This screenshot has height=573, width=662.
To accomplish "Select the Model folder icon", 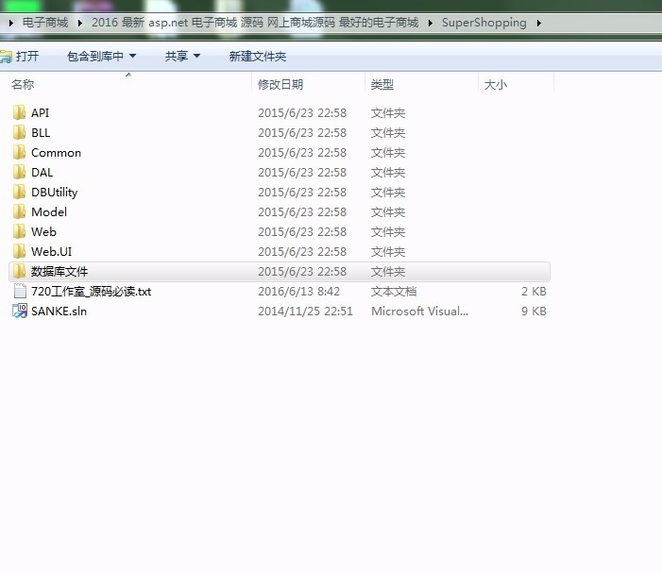I will [19, 211].
